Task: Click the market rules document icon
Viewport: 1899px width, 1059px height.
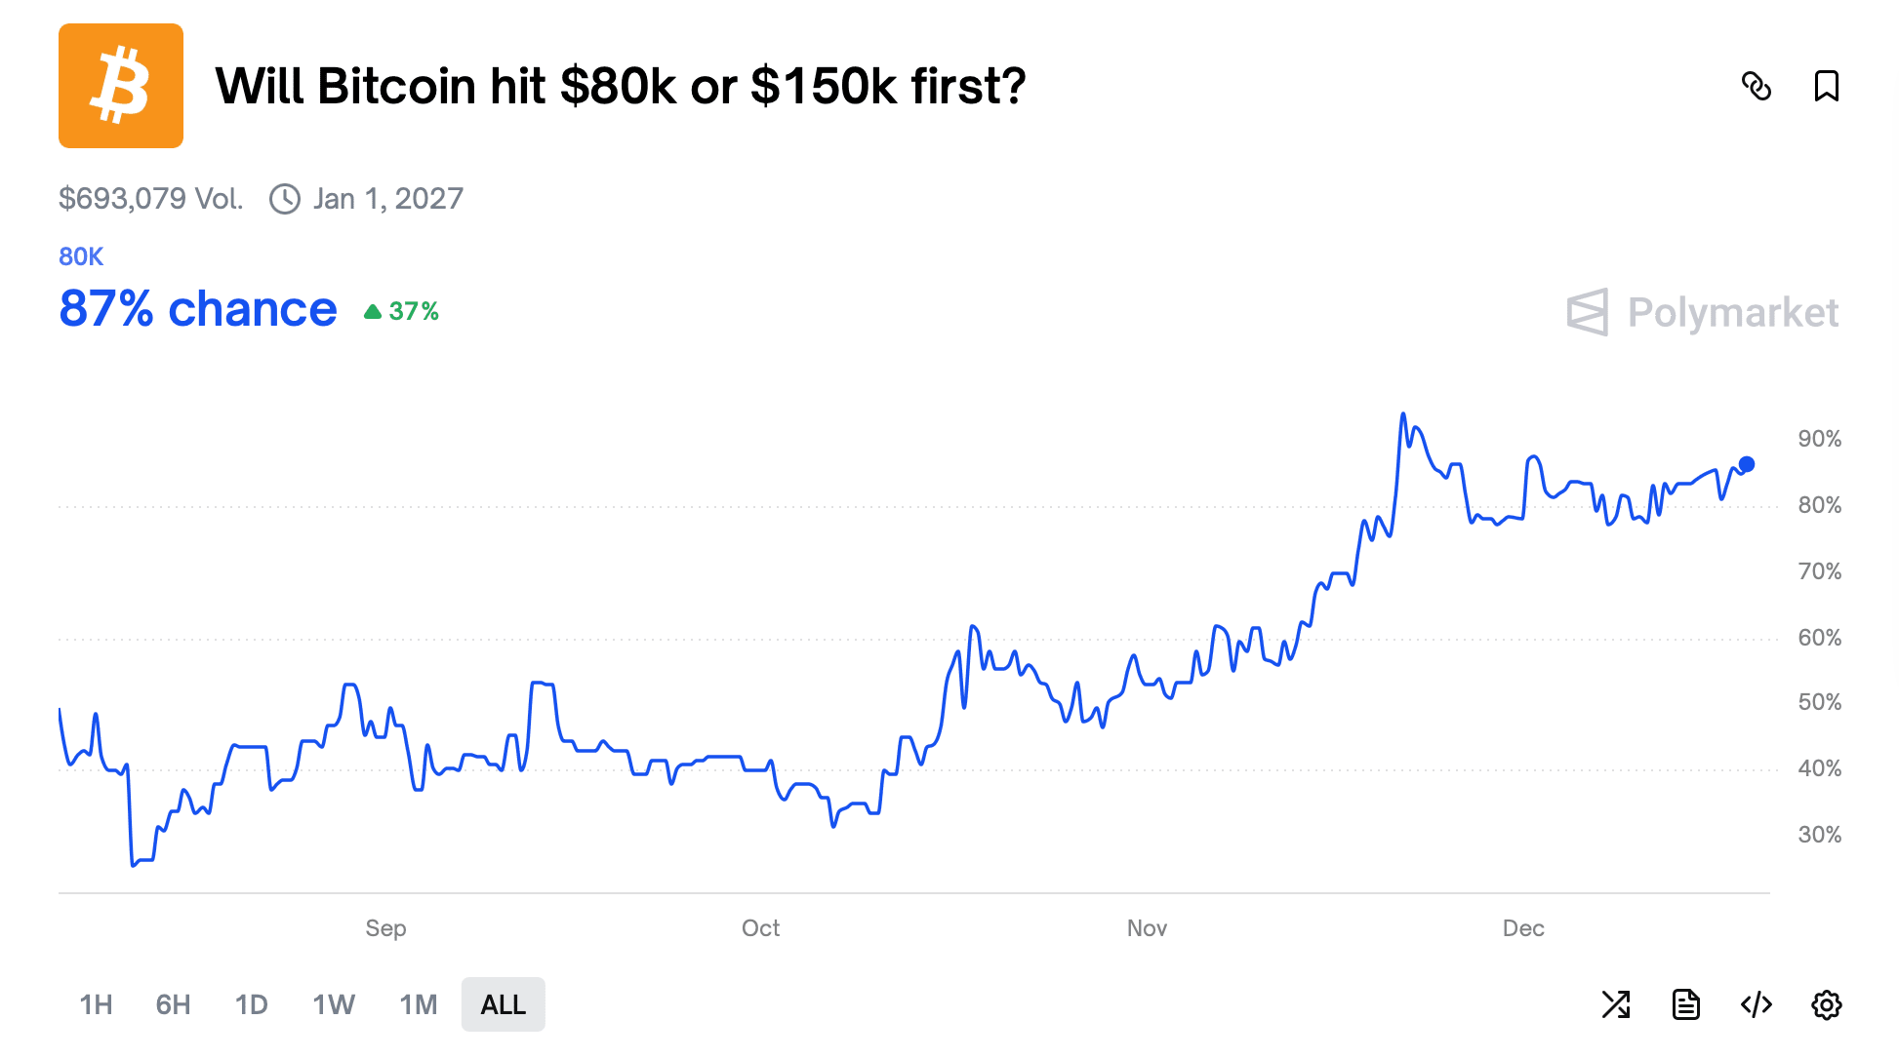Action: 1687,1003
